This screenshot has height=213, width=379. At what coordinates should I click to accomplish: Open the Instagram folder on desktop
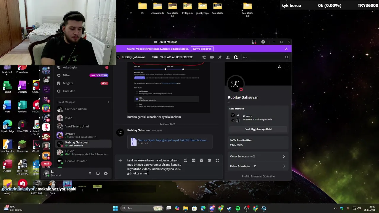click(187, 8)
